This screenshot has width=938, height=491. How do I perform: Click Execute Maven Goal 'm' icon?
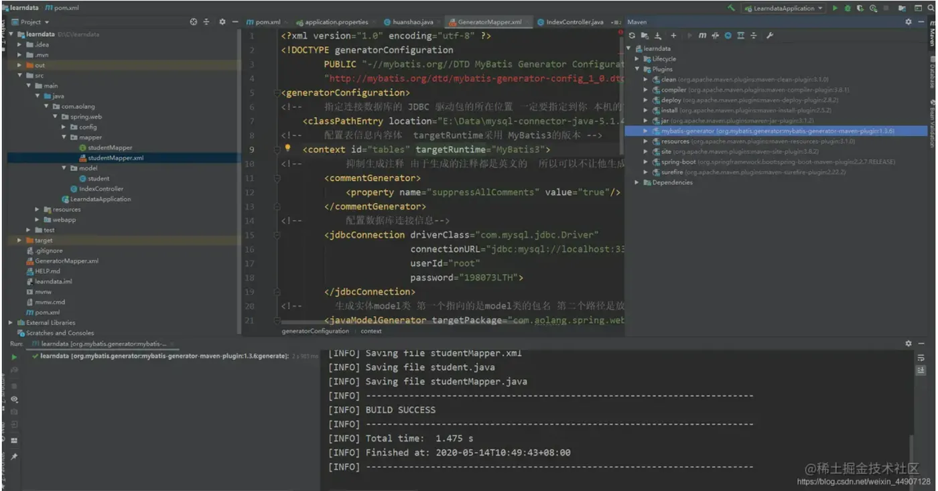pyautogui.click(x=702, y=36)
